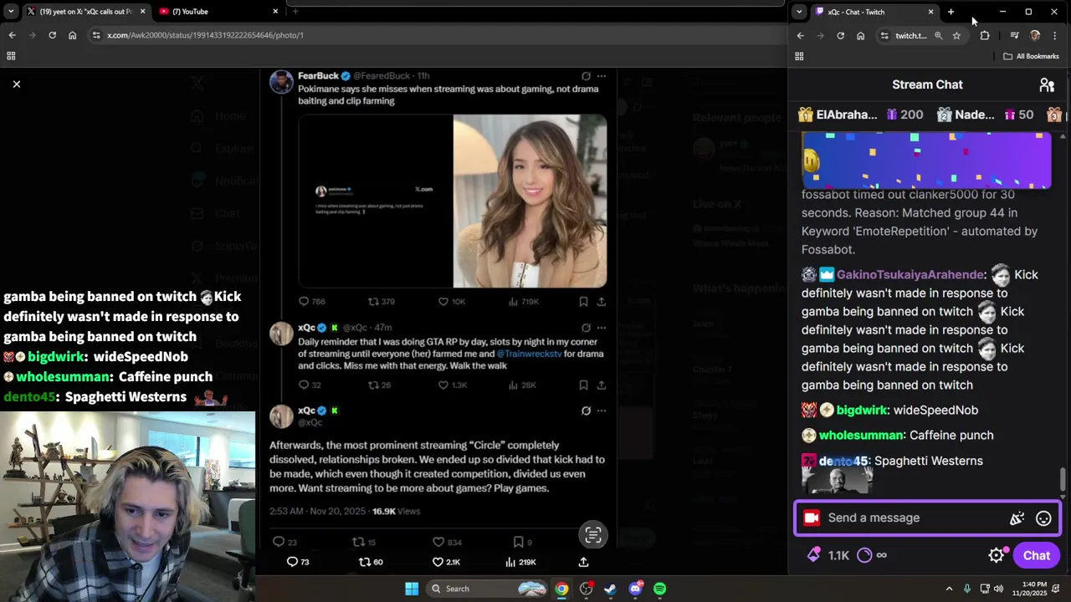Open apps grid in left bookmarks bar
1071x602 pixels.
click(11, 56)
